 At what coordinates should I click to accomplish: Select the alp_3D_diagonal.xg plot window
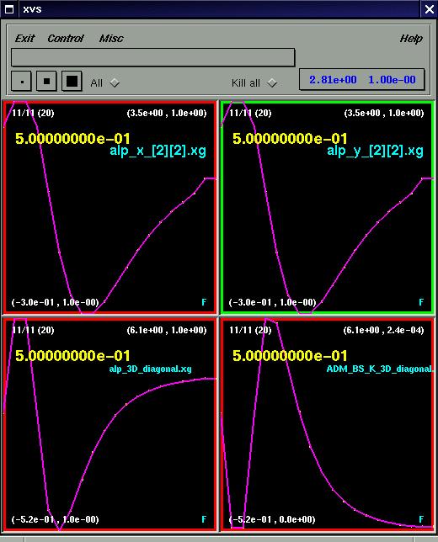(x=110, y=424)
